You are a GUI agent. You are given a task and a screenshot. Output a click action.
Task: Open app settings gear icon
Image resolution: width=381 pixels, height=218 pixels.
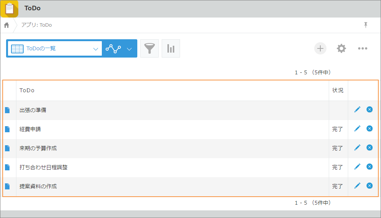[341, 48]
